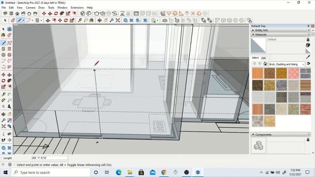Open File Explorer from taskbar

[130, 173]
